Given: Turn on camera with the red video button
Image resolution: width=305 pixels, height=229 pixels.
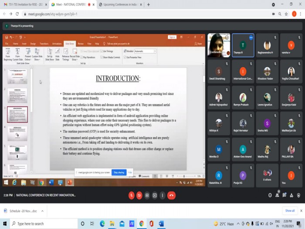Looking at the screenshot, I should 139,195.
